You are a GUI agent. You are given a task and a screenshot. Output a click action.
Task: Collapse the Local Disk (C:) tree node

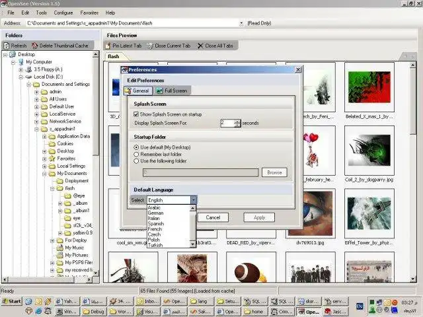[20, 77]
